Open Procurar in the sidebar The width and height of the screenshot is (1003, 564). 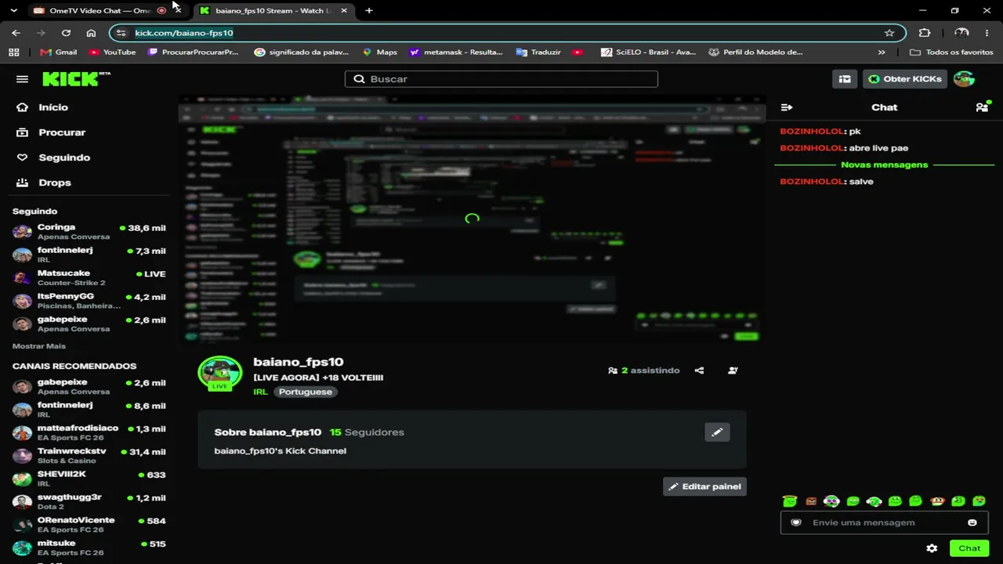click(x=62, y=132)
